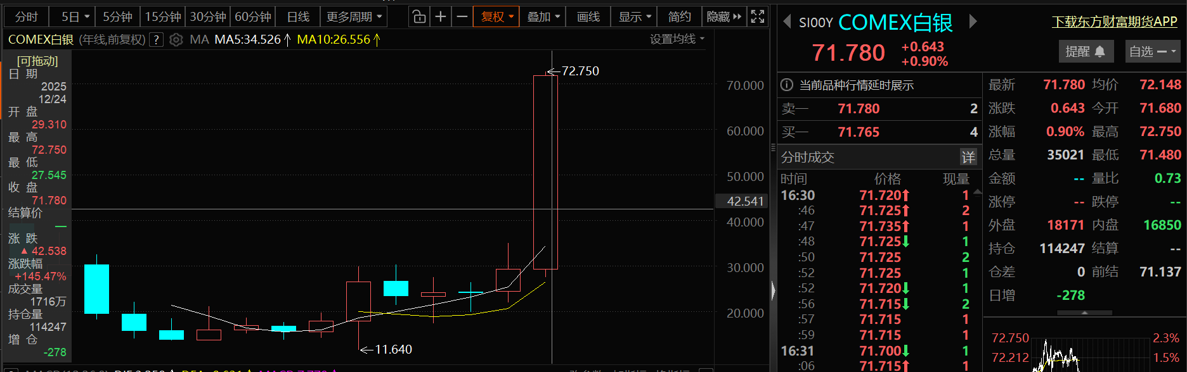This screenshot has height=372, width=1187.
Task: Set a price alert with 提醒 bell
Action: point(1085,52)
